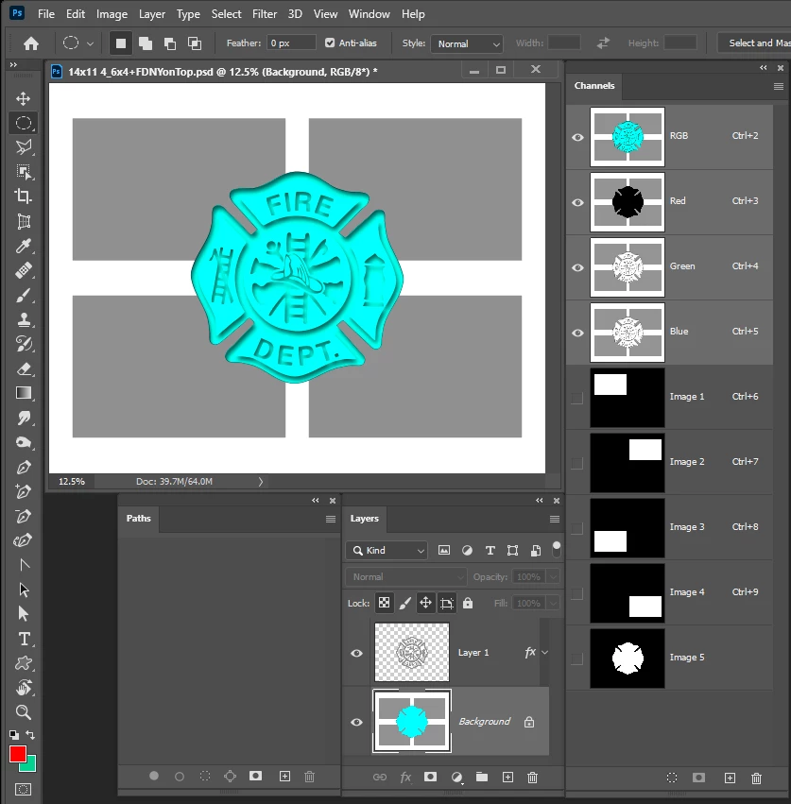Screen dimensions: 791x804
Task: Open Layers panel options menu
Action: pos(555,519)
